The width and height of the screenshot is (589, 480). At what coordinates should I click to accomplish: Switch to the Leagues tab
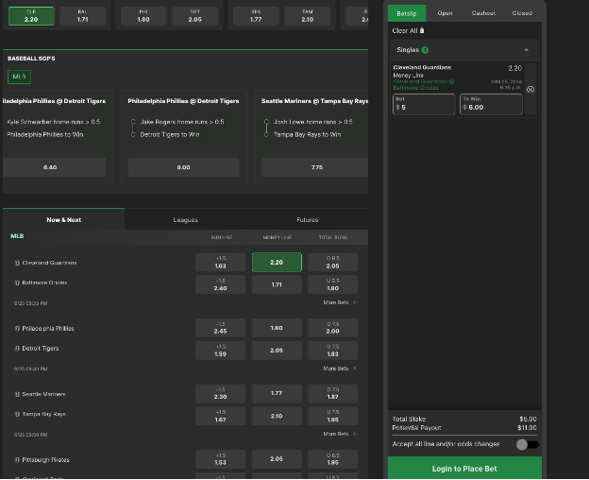pyautogui.click(x=185, y=219)
